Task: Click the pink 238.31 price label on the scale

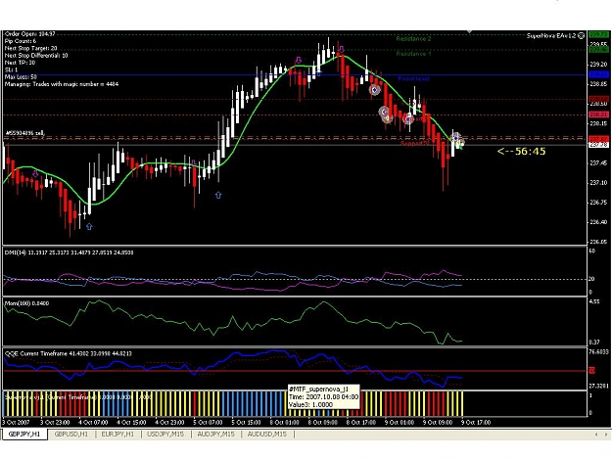Action: (598, 115)
